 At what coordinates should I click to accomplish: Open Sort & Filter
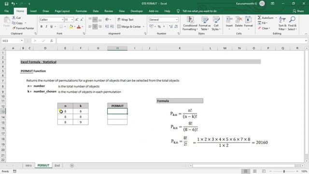point(282,24)
